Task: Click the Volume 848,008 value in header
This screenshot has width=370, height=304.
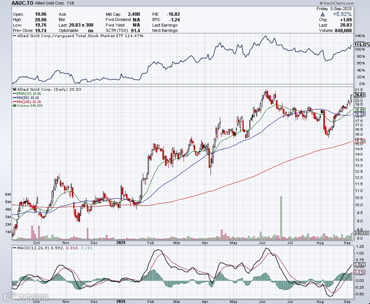Action: click(x=343, y=31)
